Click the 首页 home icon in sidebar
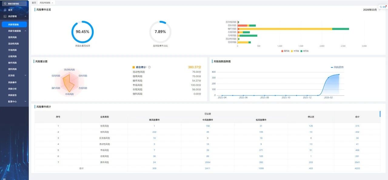Image resolution: width=388 pixels, height=180 pixels. pyautogui.click(x=5, y=10)
